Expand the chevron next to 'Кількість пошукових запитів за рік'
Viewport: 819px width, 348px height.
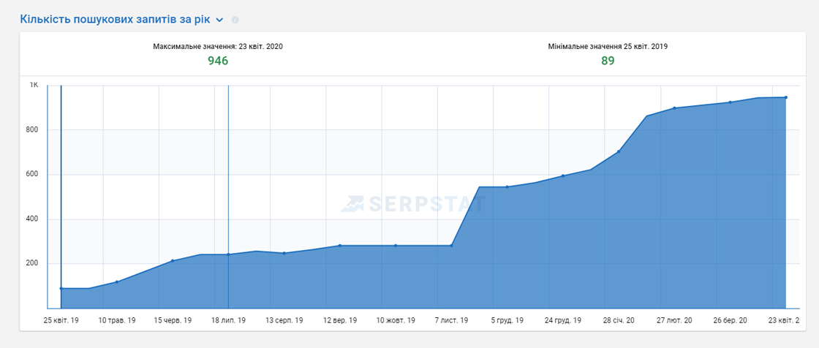[x=220, y=20]
